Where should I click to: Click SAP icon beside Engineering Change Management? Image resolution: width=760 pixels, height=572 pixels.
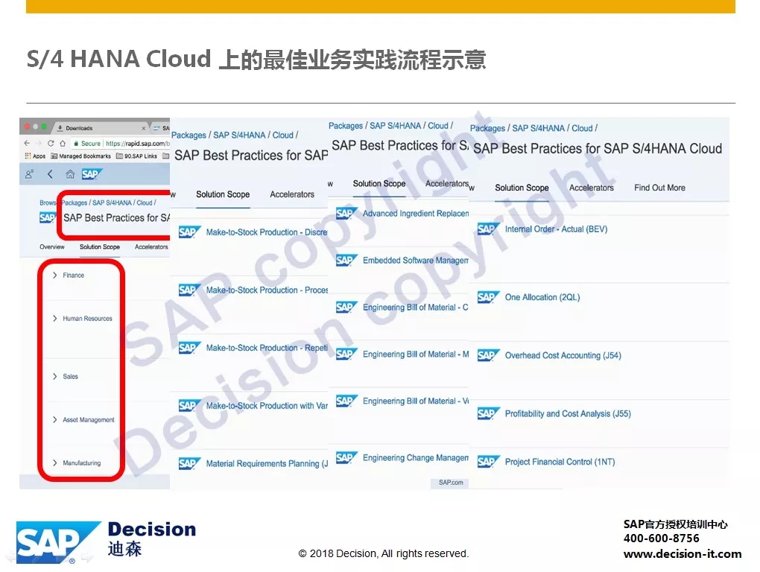click(x=346, y=458)
